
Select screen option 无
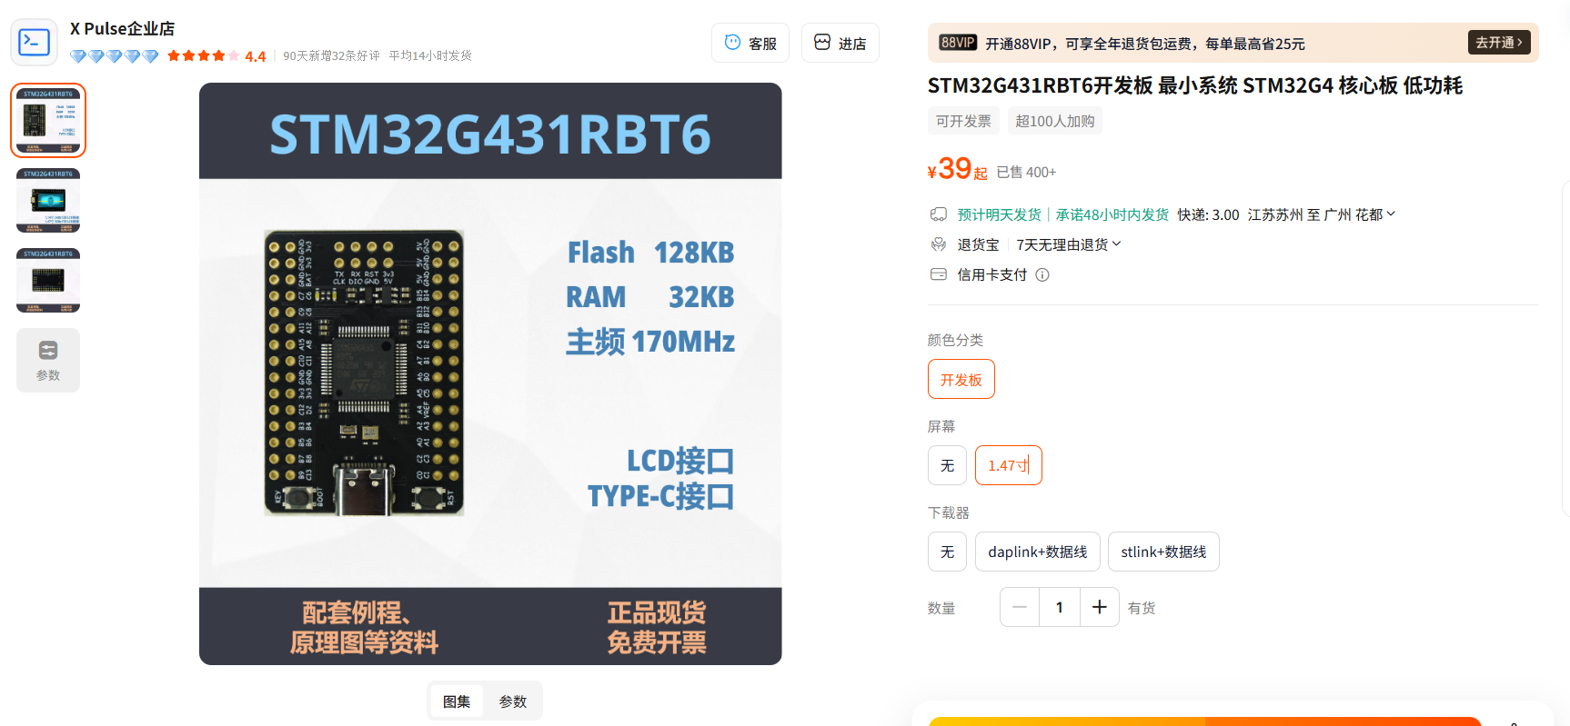coord(947,465)
